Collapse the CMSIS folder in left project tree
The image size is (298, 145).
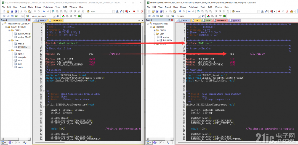coord(9,30)
